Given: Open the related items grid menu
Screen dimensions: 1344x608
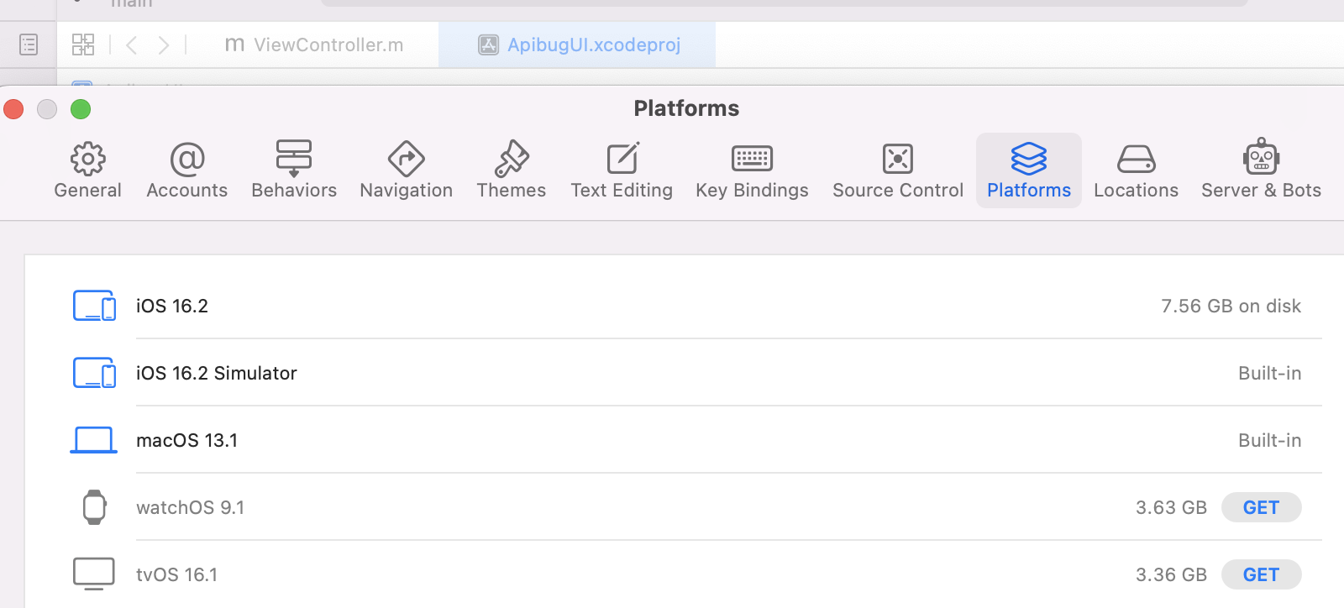Looking at the screenshot, I should 83,45.
